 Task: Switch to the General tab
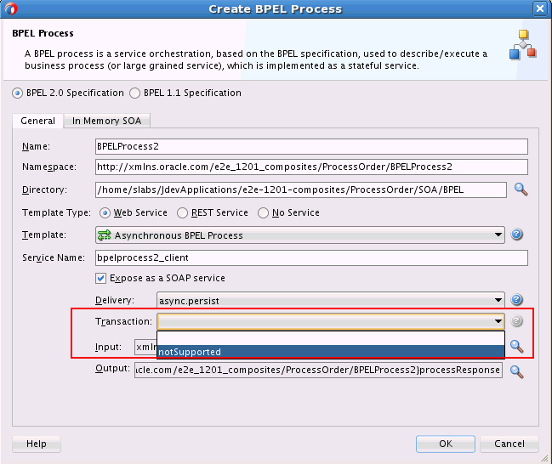pos(37,121)
